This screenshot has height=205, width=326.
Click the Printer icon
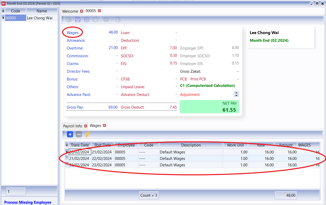click(106, 20)
